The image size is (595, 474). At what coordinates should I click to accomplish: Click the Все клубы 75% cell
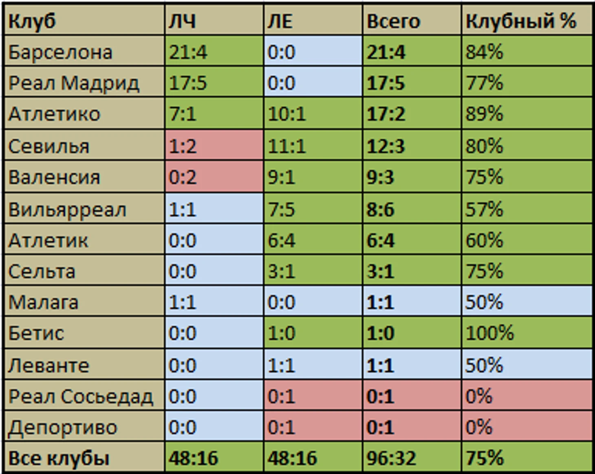tap(527, 457)
